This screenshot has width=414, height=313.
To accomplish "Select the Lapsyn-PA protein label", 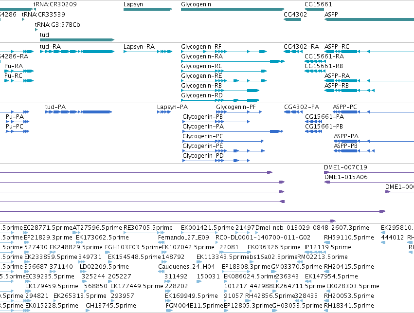I will tap(172, 107).
